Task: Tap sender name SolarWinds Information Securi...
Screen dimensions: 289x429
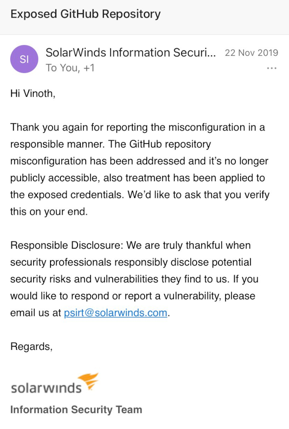Action: pos(130,53)
